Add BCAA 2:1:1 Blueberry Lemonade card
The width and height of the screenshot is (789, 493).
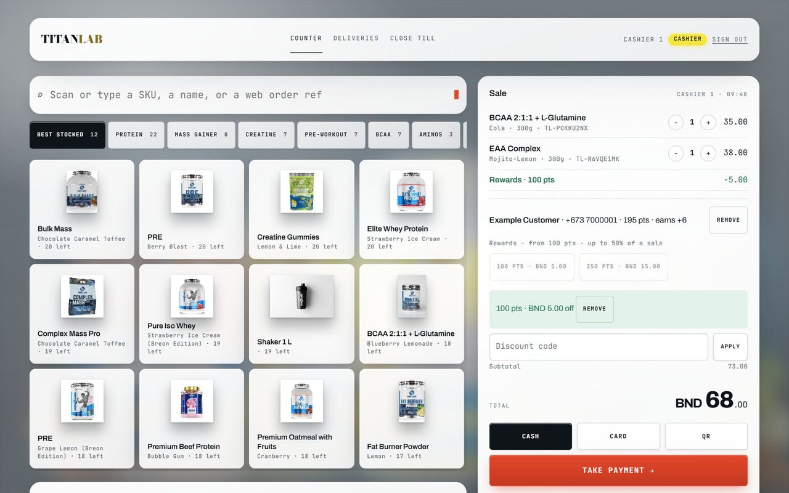(412, 314)
